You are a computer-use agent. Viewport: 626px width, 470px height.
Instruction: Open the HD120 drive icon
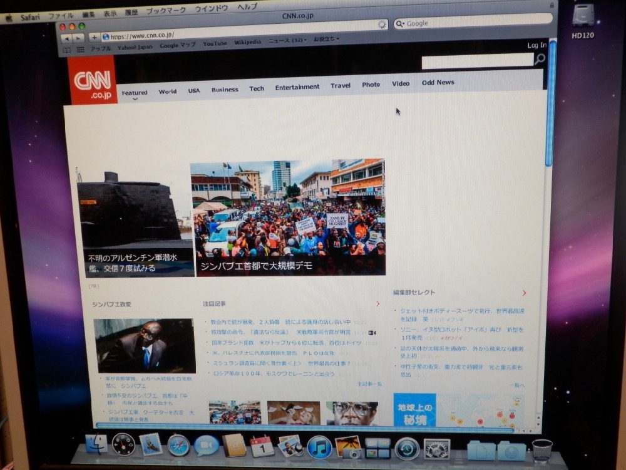pyautogui.click(x=583, y=21)
